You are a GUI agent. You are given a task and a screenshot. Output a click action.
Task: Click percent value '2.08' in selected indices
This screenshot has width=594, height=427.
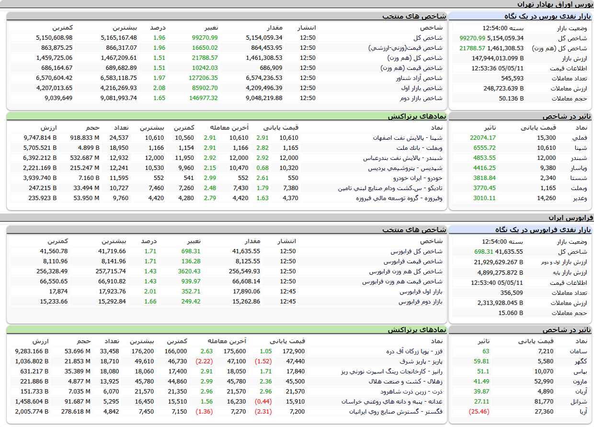tap(160, 88)
